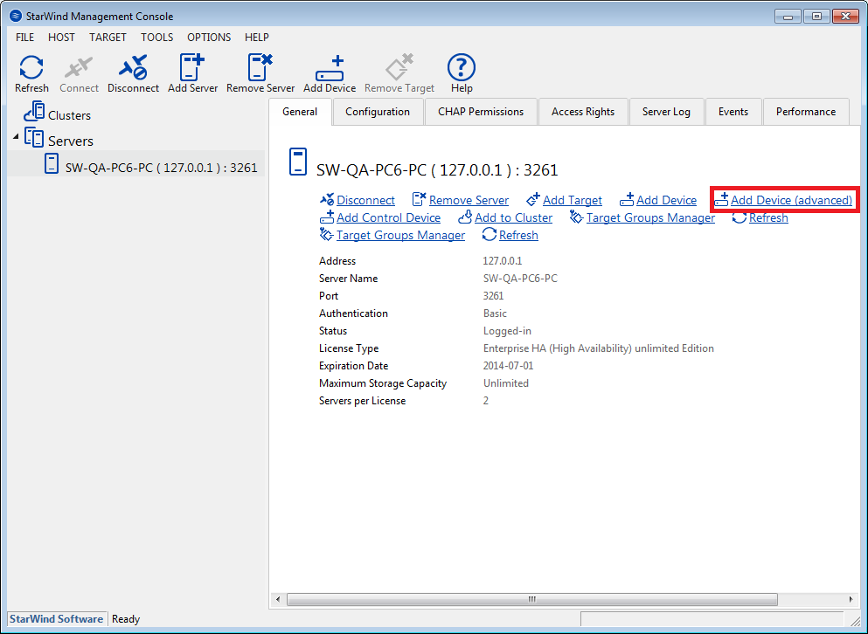Click the Remove Server link
868x634 pixels.
pos(469,200)
